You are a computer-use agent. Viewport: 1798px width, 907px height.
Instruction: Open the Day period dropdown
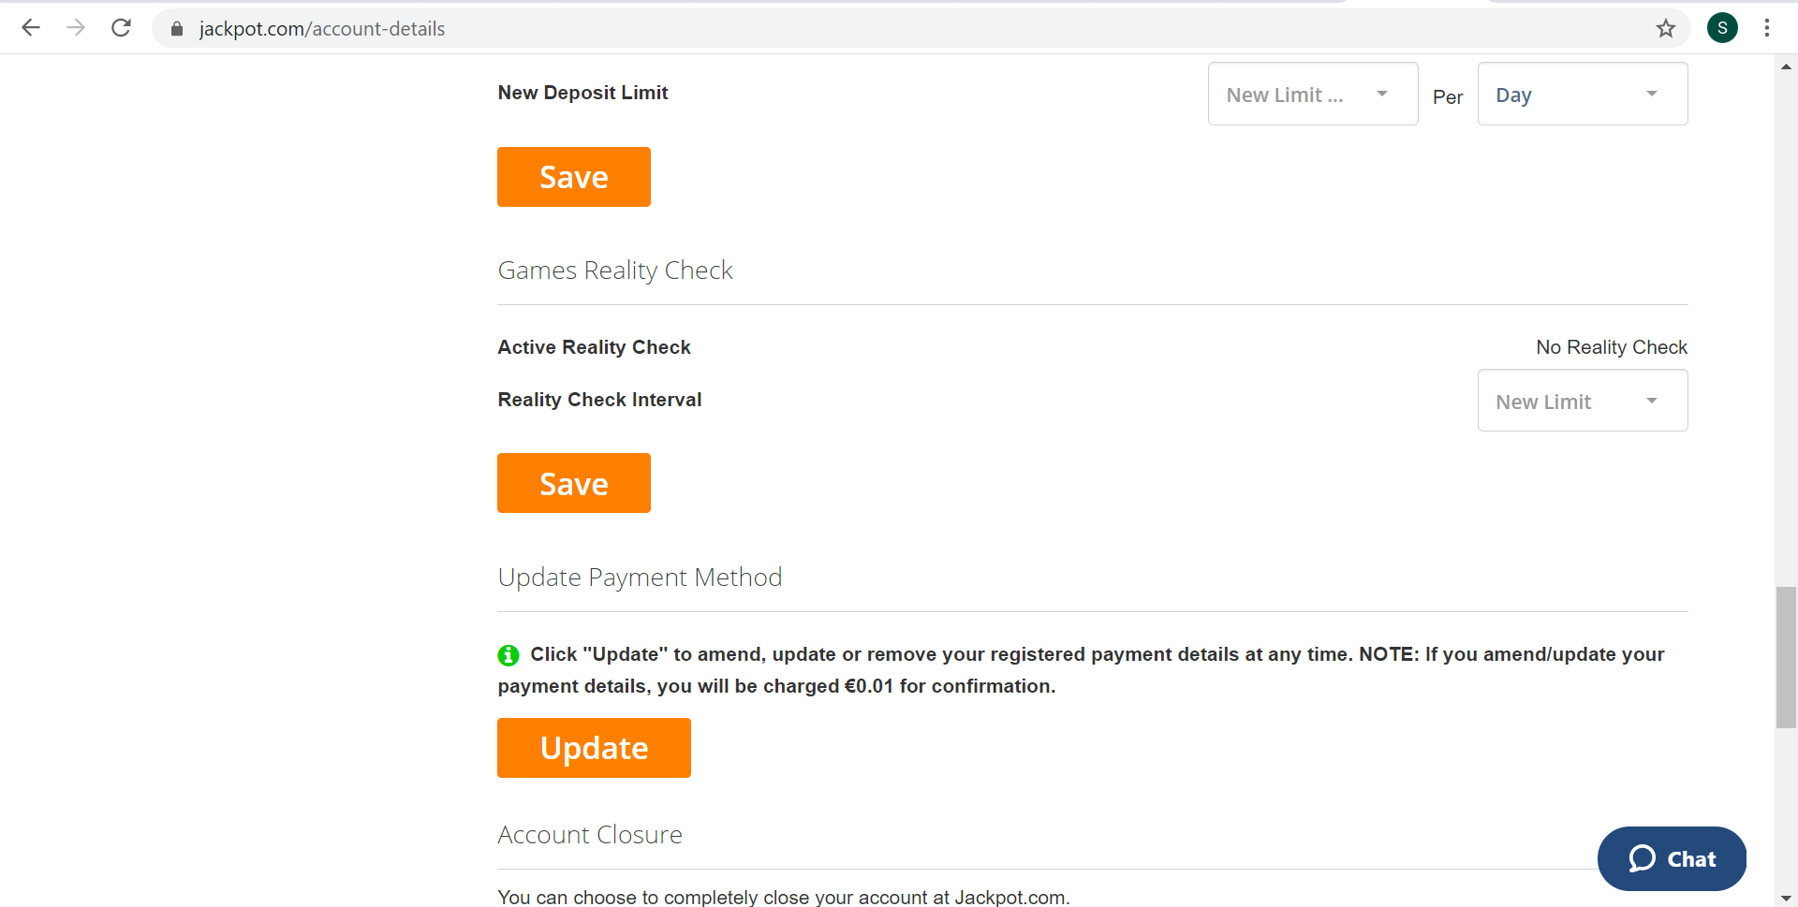pyautogui.click(x=1583, y=94)
